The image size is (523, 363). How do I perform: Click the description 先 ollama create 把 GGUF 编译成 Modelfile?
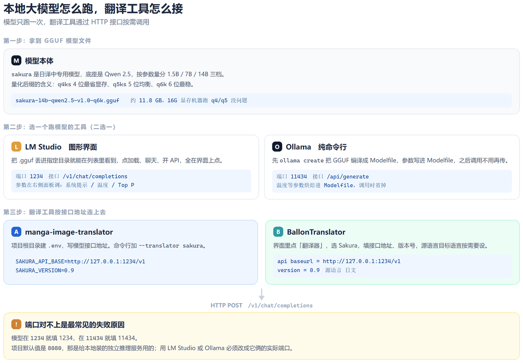(x=392, y=160)
